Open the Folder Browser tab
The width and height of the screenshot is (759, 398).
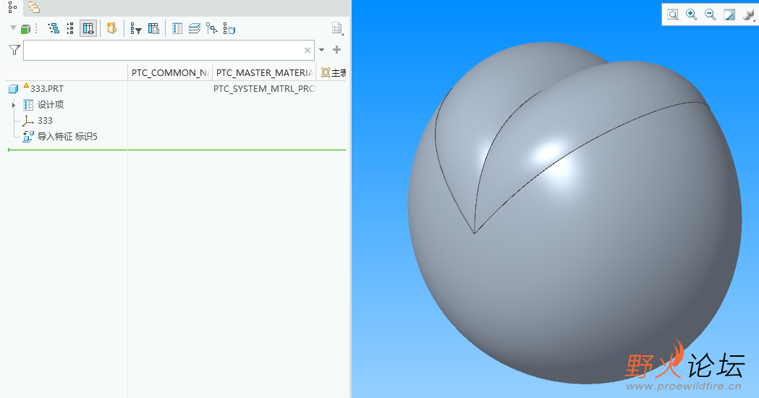[x=34, y=7]
